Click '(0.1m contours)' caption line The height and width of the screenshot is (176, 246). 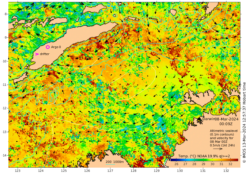pyautogui.click(x=222, y=134)
